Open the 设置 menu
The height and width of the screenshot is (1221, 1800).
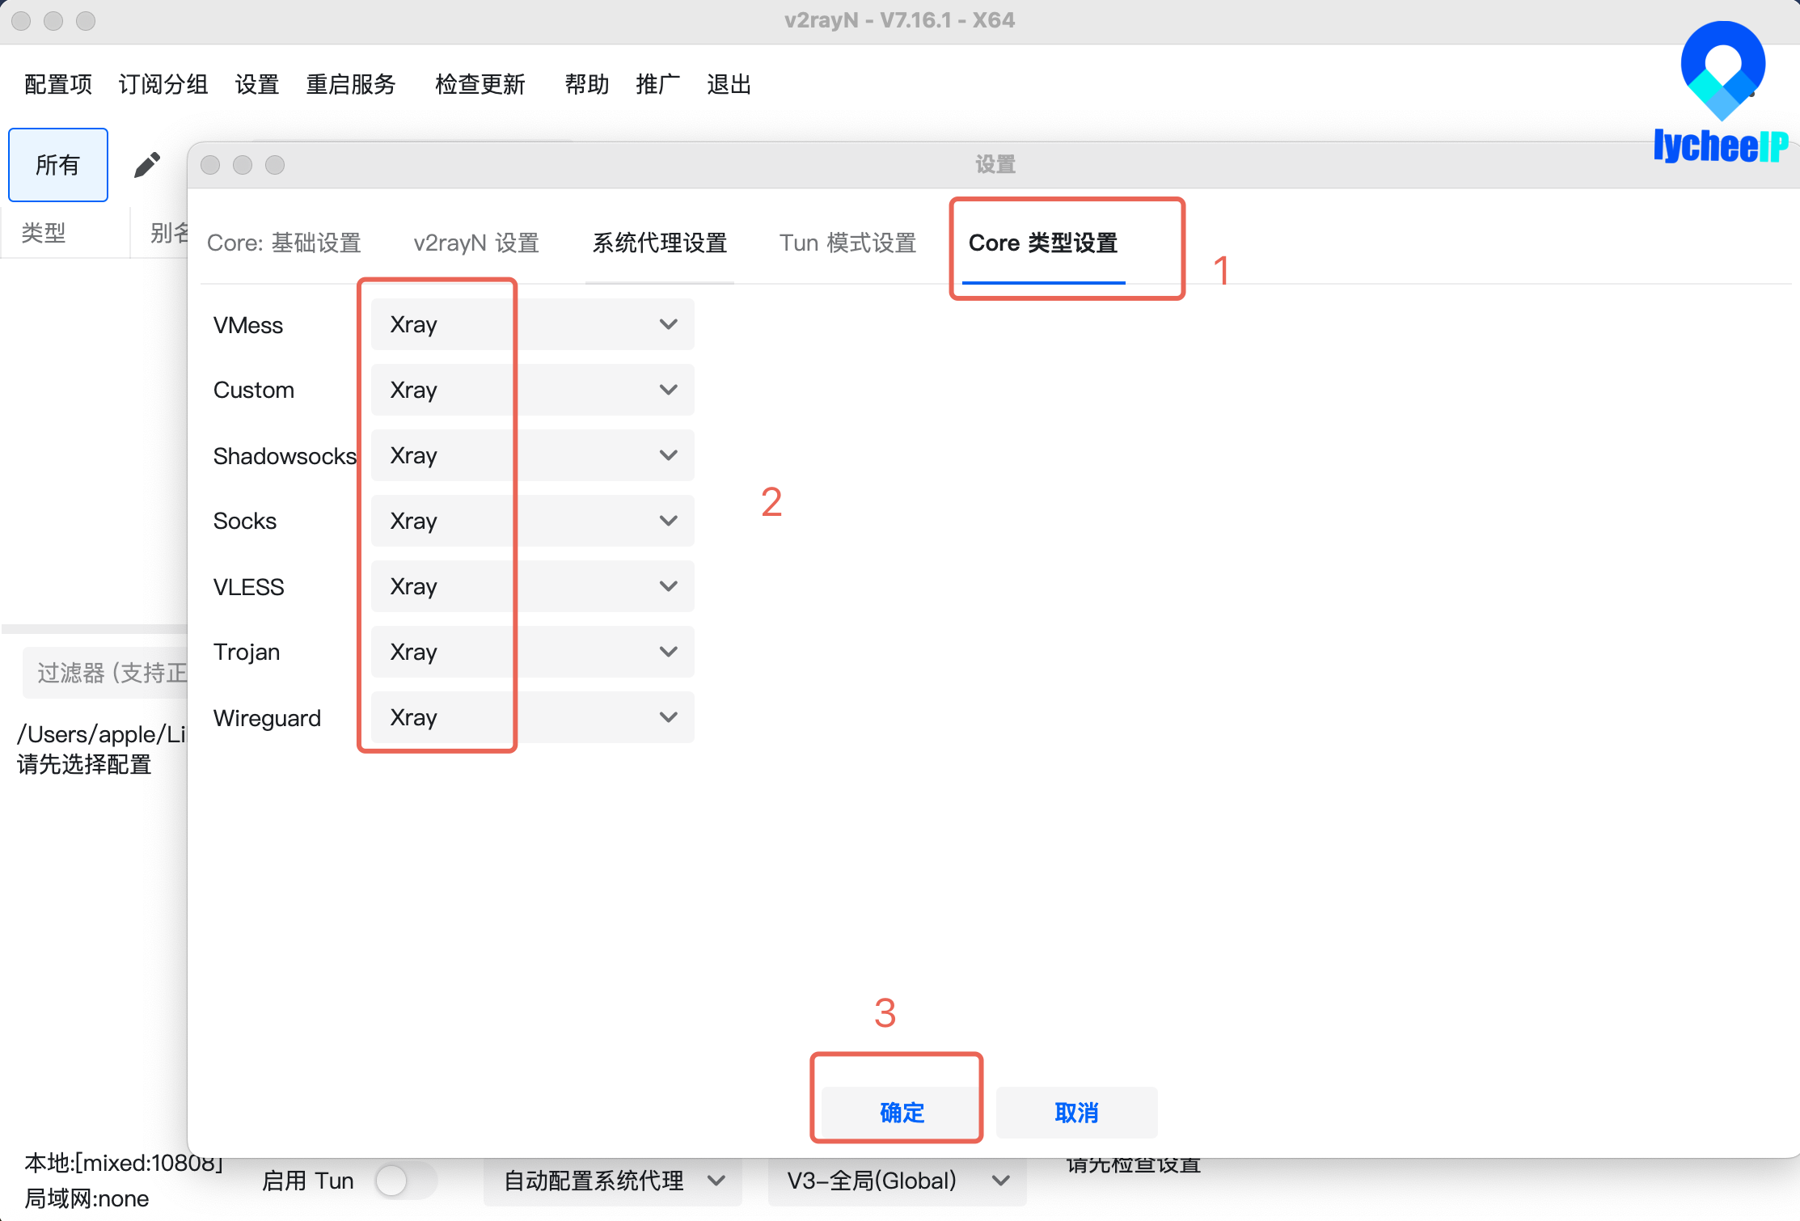(256, 84)
